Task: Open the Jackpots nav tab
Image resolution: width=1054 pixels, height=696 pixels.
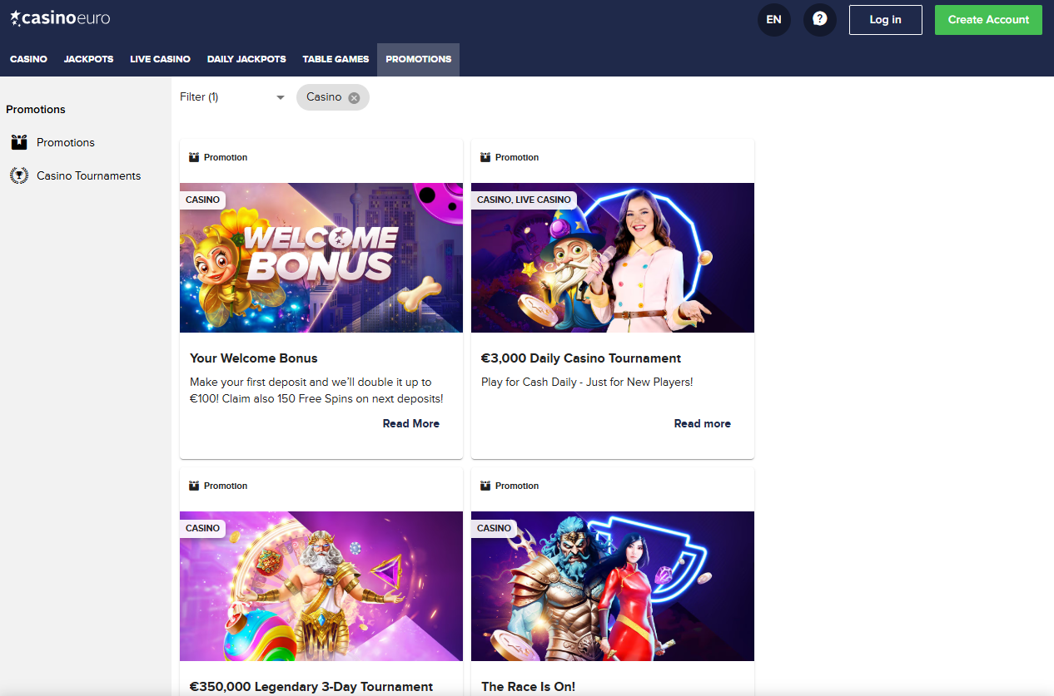Action: tap(88, 59)
